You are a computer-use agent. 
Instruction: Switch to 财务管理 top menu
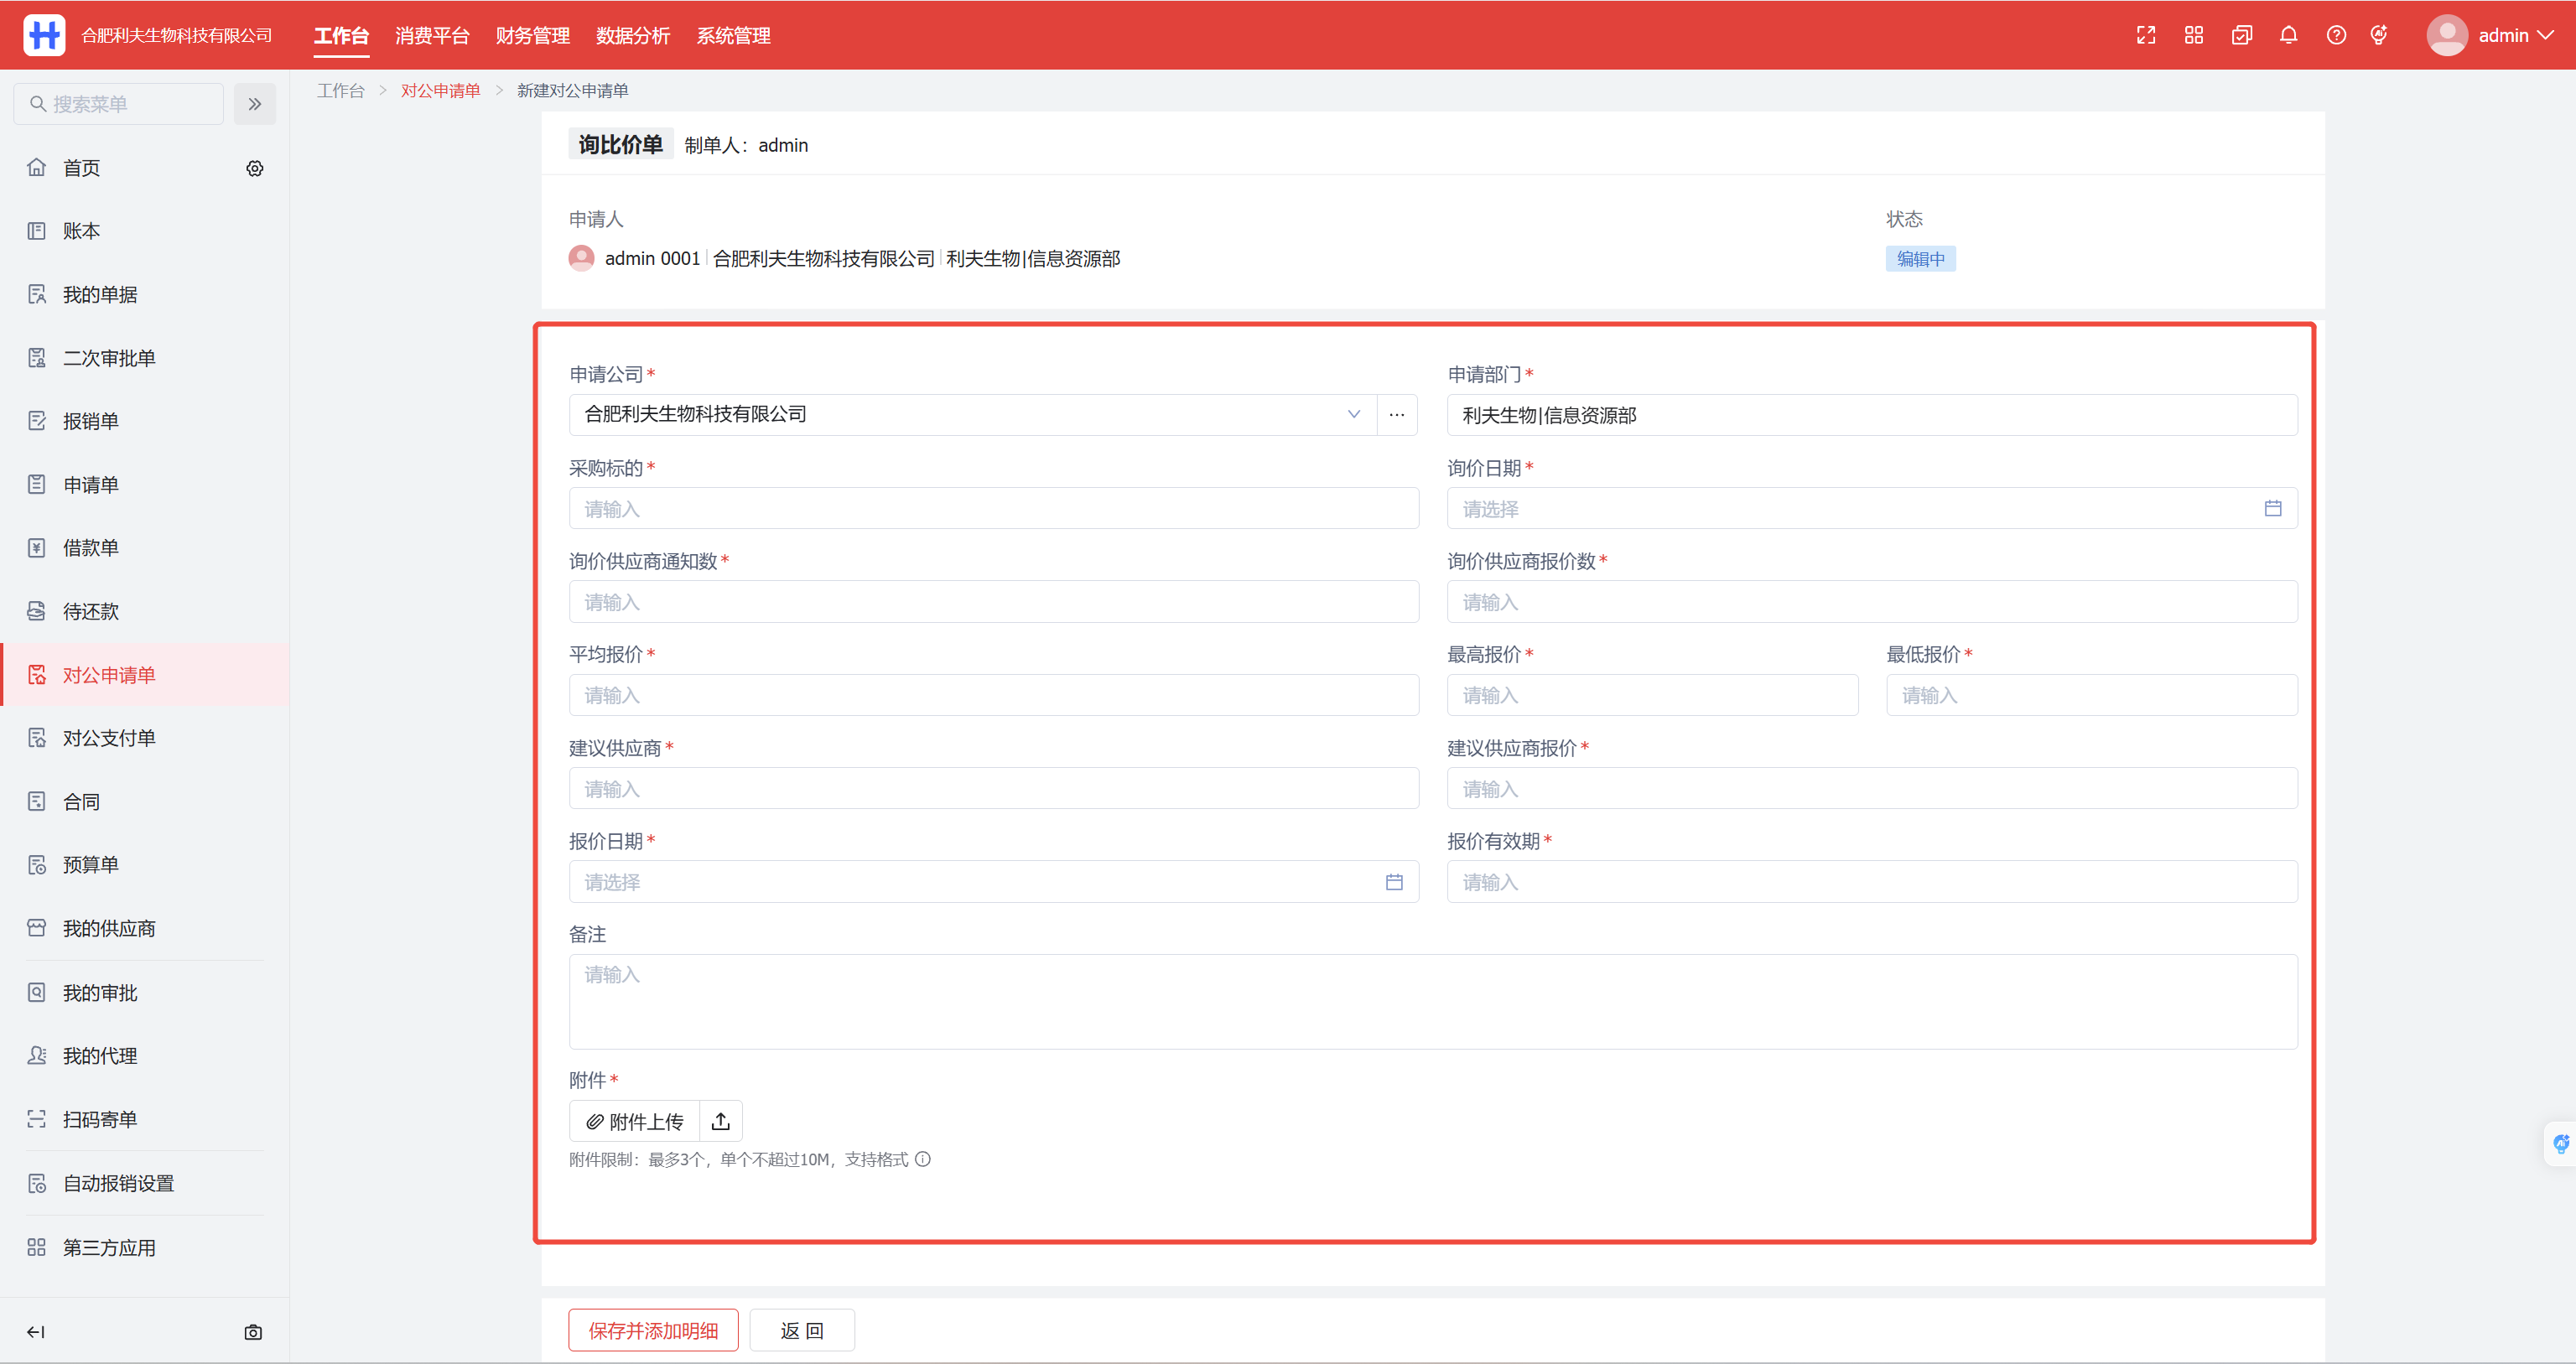click(x=532, y=35)
